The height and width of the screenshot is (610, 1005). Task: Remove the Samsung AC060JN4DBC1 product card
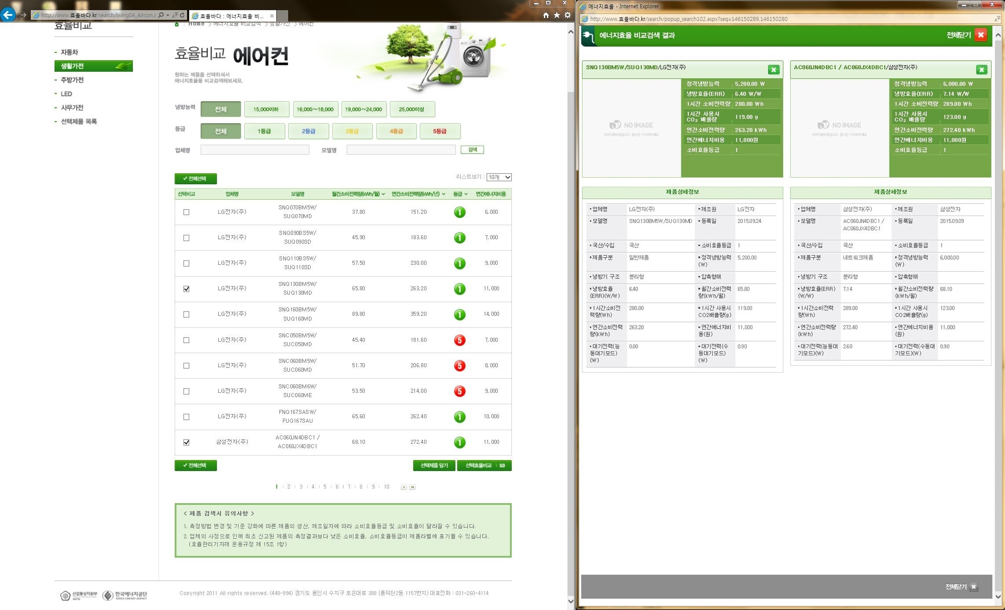[981, 69]
